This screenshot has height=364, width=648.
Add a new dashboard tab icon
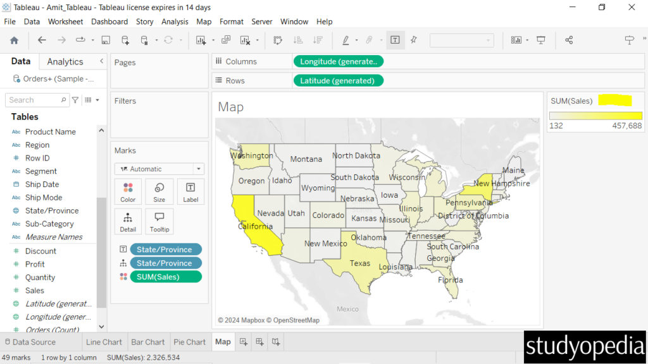(259, 342)
